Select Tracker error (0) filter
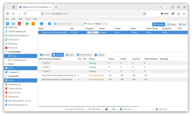This screenshot has height=116, width=192. coord(21,88)
